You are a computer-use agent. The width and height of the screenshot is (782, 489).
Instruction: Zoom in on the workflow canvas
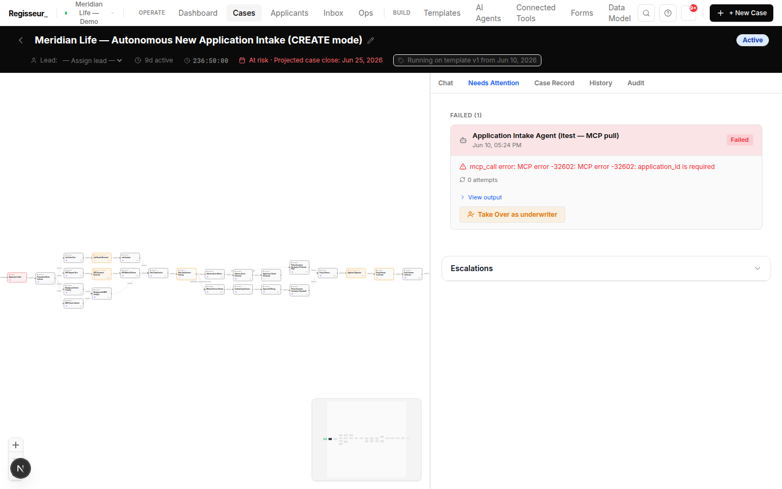16,445
